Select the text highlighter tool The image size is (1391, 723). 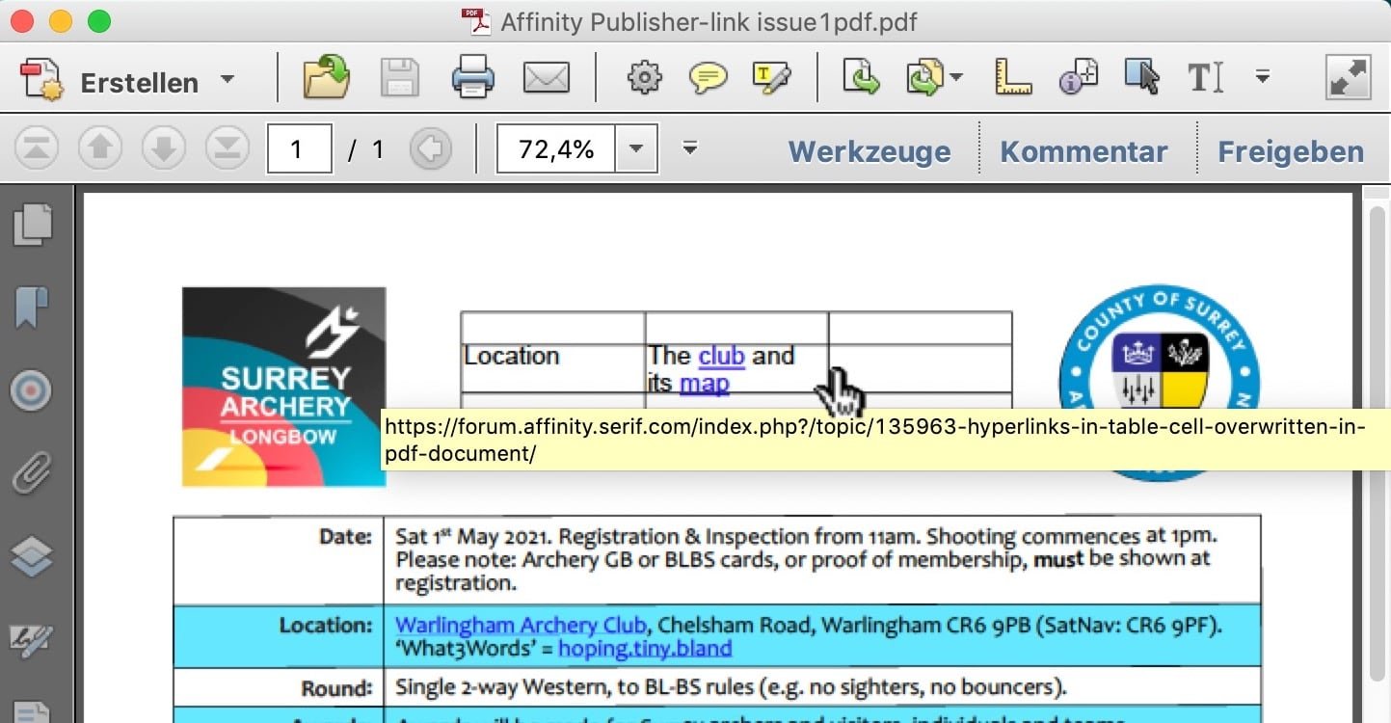point(769,77)
